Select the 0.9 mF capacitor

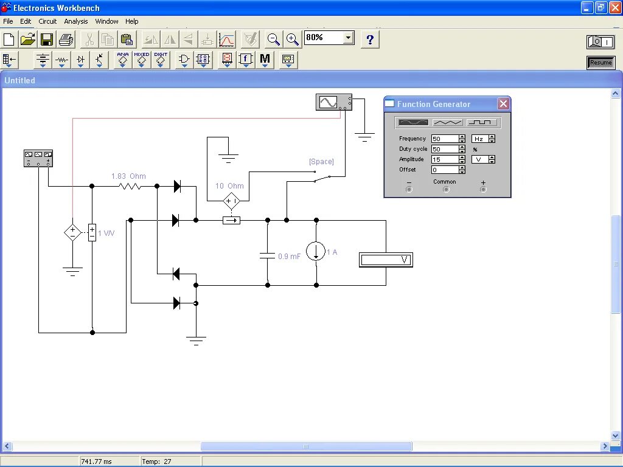click(268, 256)
